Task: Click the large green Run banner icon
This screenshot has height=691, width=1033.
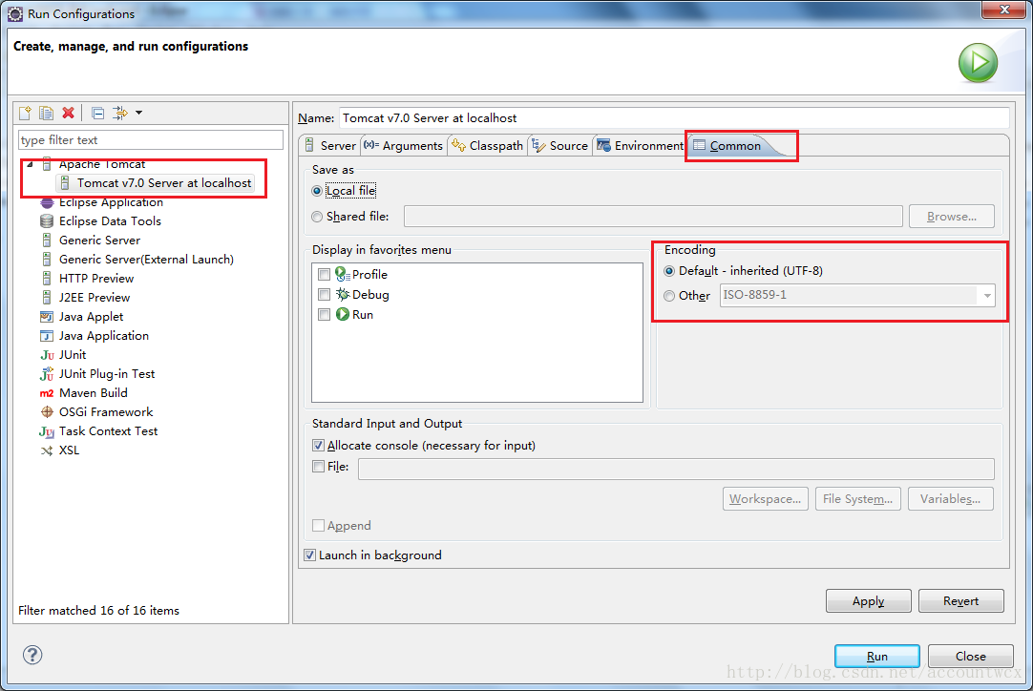Action: coord(978,63)
